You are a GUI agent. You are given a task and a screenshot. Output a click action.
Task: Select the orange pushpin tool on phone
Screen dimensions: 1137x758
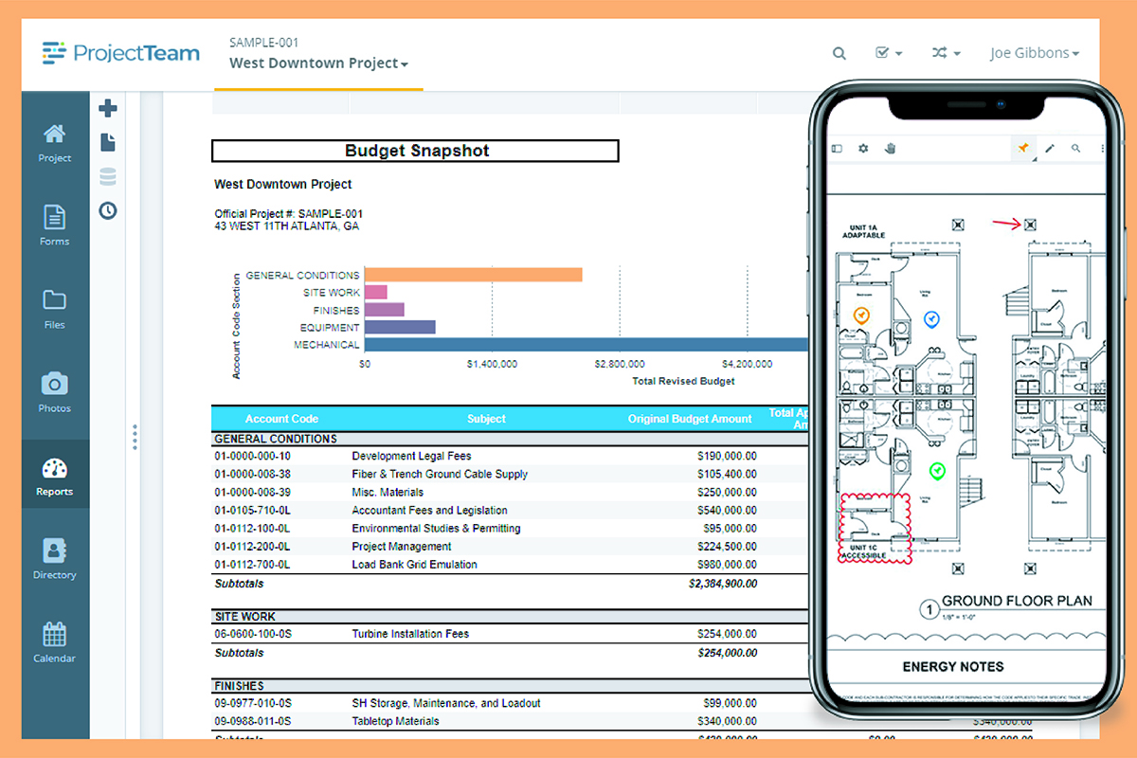(1022, 149)
